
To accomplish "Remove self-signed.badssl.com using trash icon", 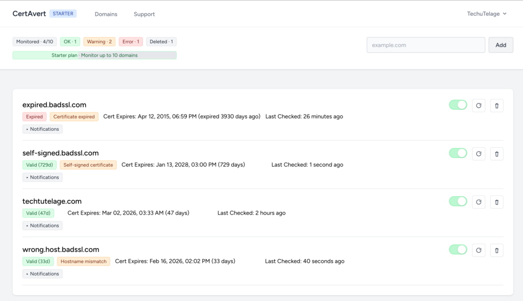I will click(496, 154).
